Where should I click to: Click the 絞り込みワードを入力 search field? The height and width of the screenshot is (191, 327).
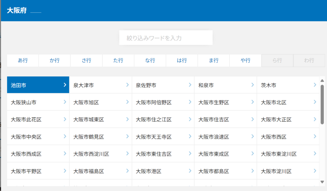pyautogui.click(x=166, y=38)
